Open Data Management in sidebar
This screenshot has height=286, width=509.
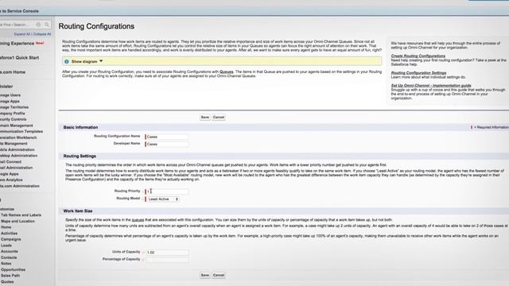point(14,143)
